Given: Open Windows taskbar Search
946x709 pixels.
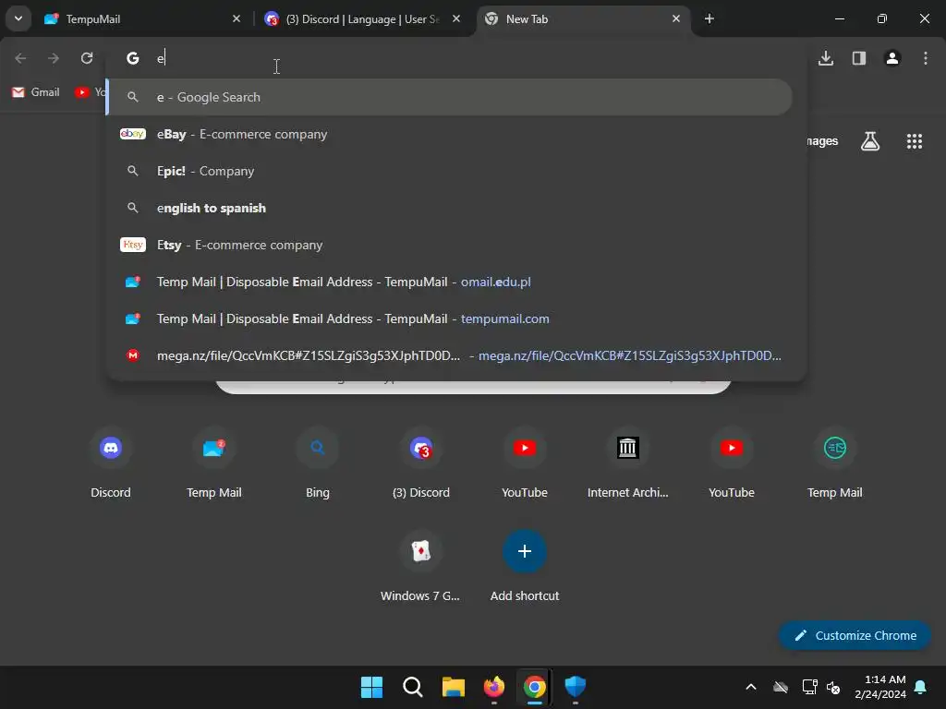Looking at the screenshot, I should pyautogui.click(x=413, y=687).
